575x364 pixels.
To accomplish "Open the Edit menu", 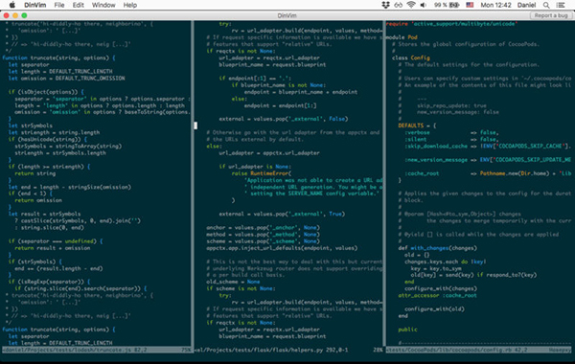I will [79, 5].
